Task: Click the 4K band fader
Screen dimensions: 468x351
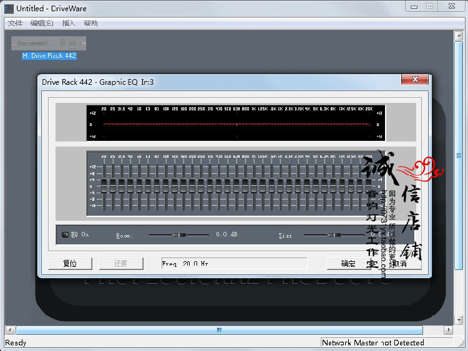Action: (307, 186)
